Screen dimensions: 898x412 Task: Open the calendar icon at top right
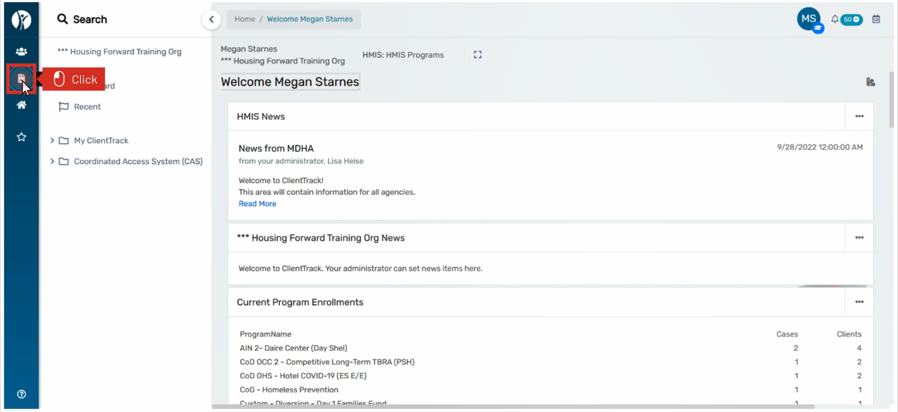(876, 19)
